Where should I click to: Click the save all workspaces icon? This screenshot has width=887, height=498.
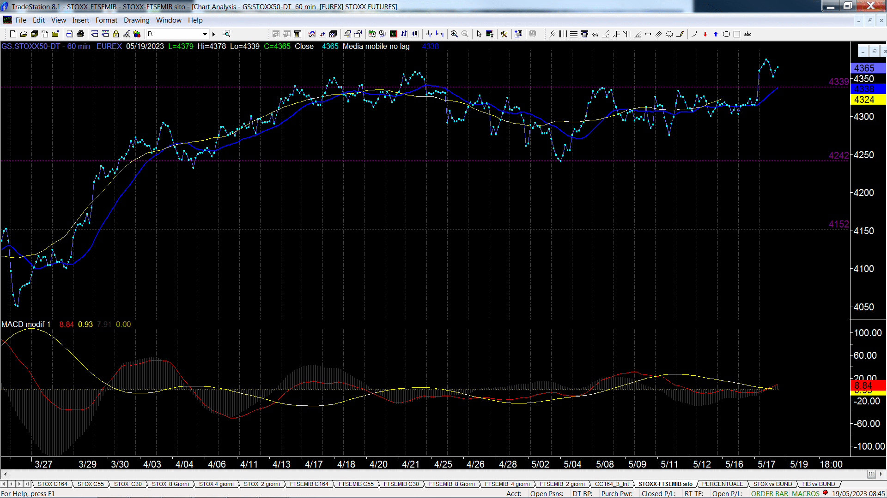(34, 34)
